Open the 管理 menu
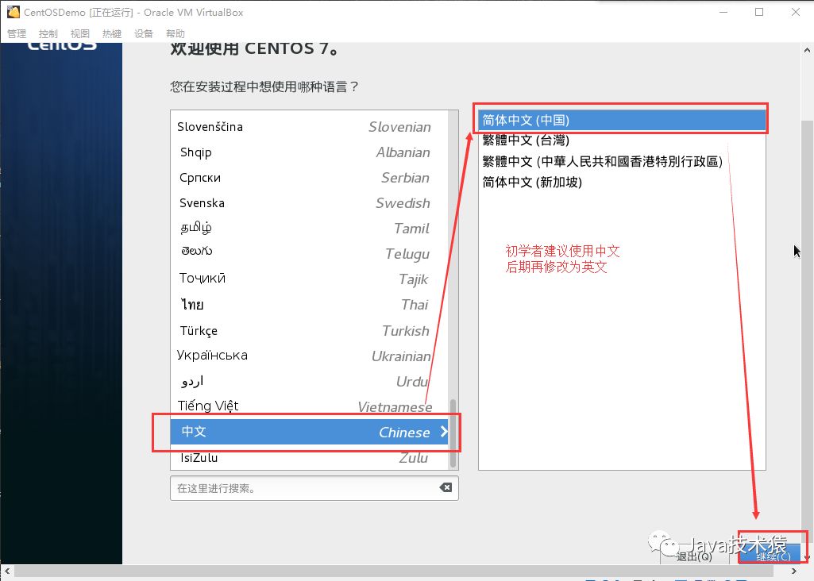This screenshot has height=581, width=814. coord(17,33)
